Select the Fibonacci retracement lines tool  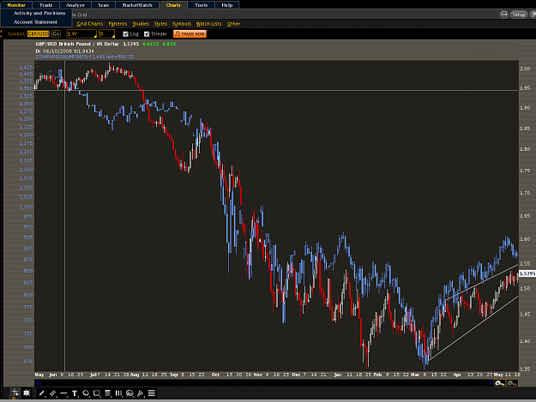(x=108, y=393)
